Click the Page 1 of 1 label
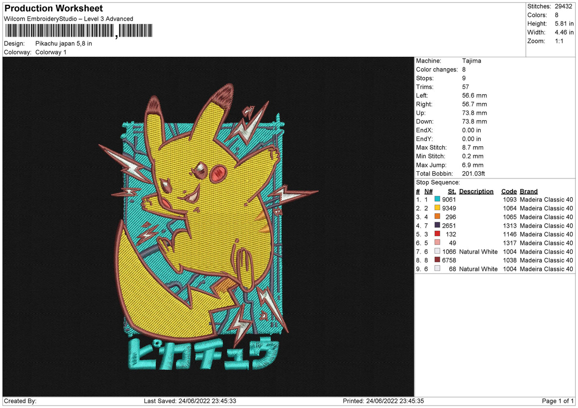This screenshot has width=578, height=408. click(558, 401)
